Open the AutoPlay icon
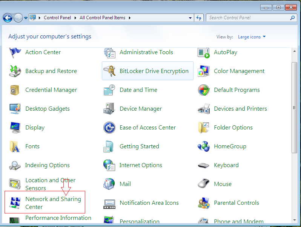 click(x=203, y=53)
